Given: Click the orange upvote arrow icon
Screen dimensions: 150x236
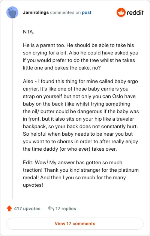Looking at the screenshot, I should click(x=9, y=209).
